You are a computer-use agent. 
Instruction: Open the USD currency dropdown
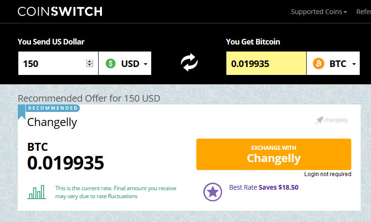click(125, 63)
